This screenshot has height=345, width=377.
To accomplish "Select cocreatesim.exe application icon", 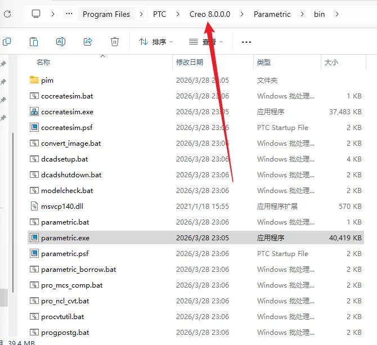I will coord(34,111).
